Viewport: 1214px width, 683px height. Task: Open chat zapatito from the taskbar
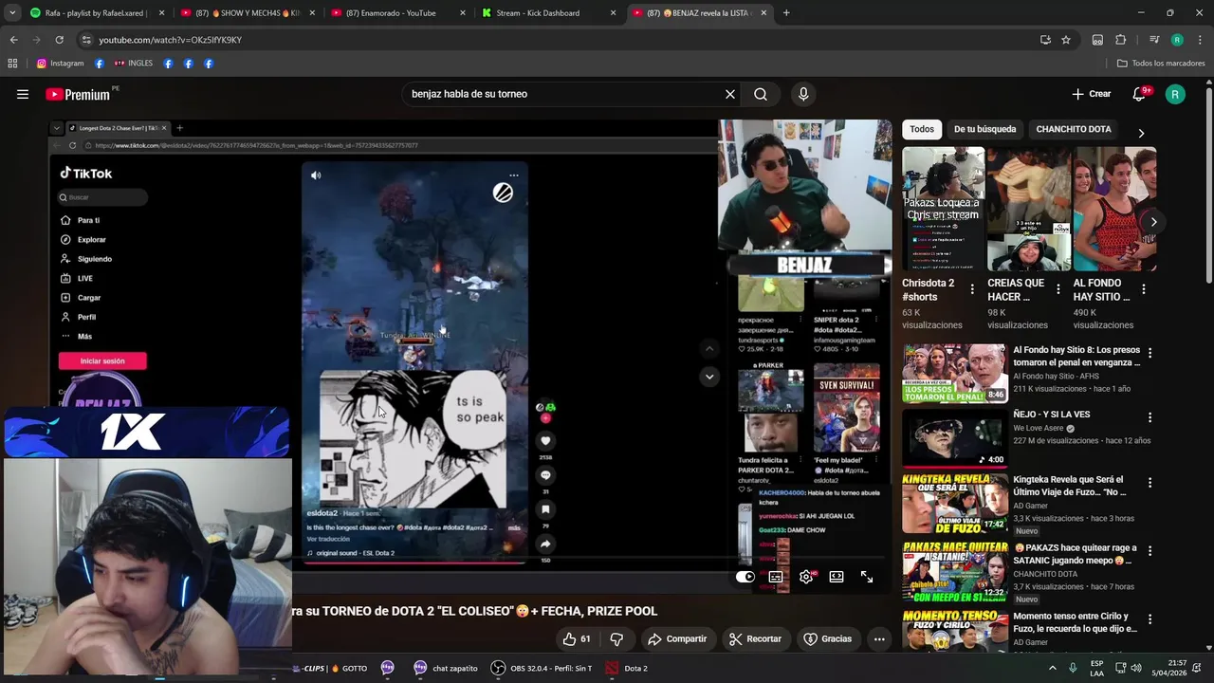tap(446, 668)
